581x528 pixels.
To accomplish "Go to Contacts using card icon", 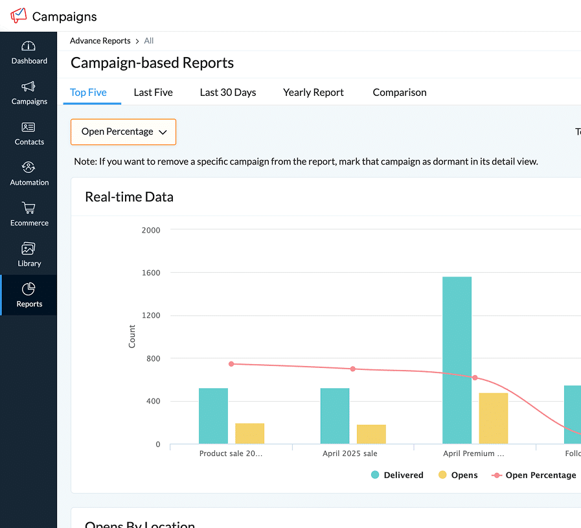I will pos(28,128).
